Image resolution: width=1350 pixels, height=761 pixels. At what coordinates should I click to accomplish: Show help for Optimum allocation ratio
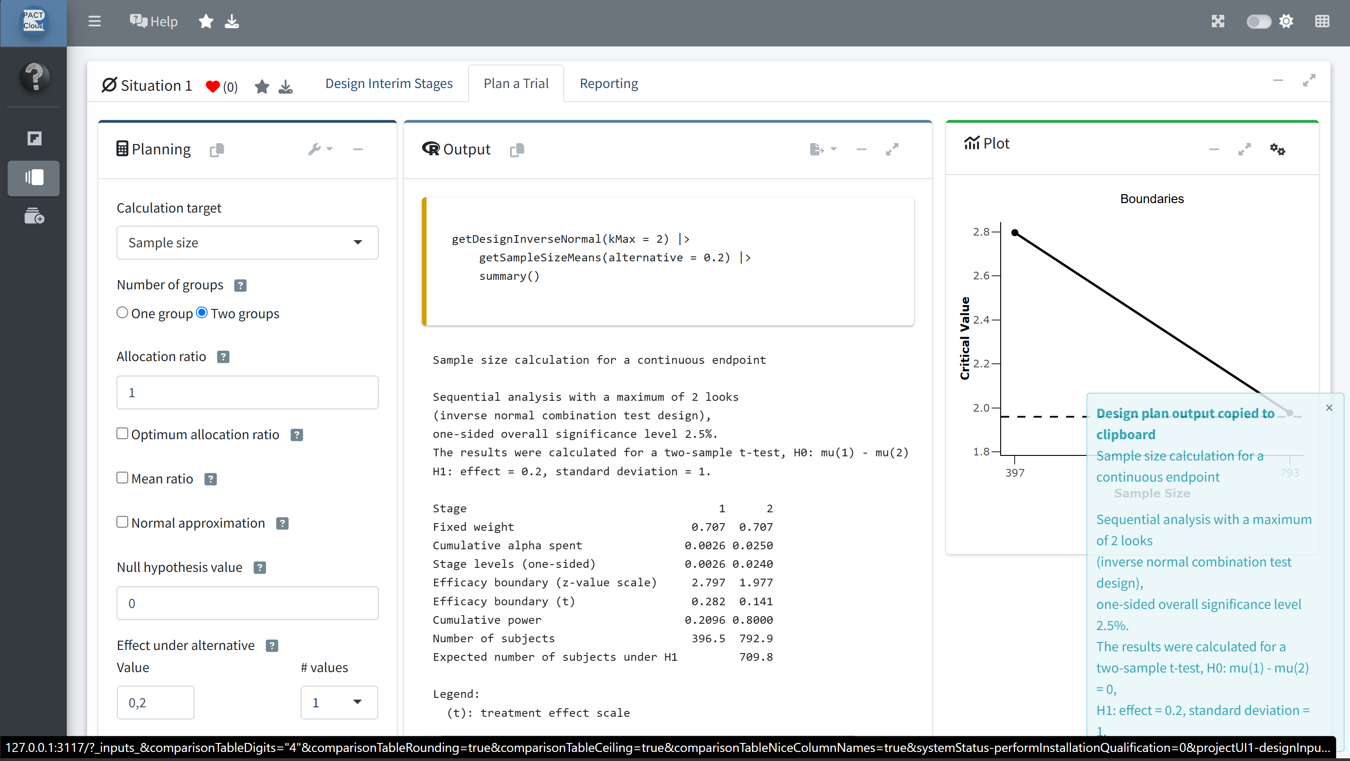(297, 435)
